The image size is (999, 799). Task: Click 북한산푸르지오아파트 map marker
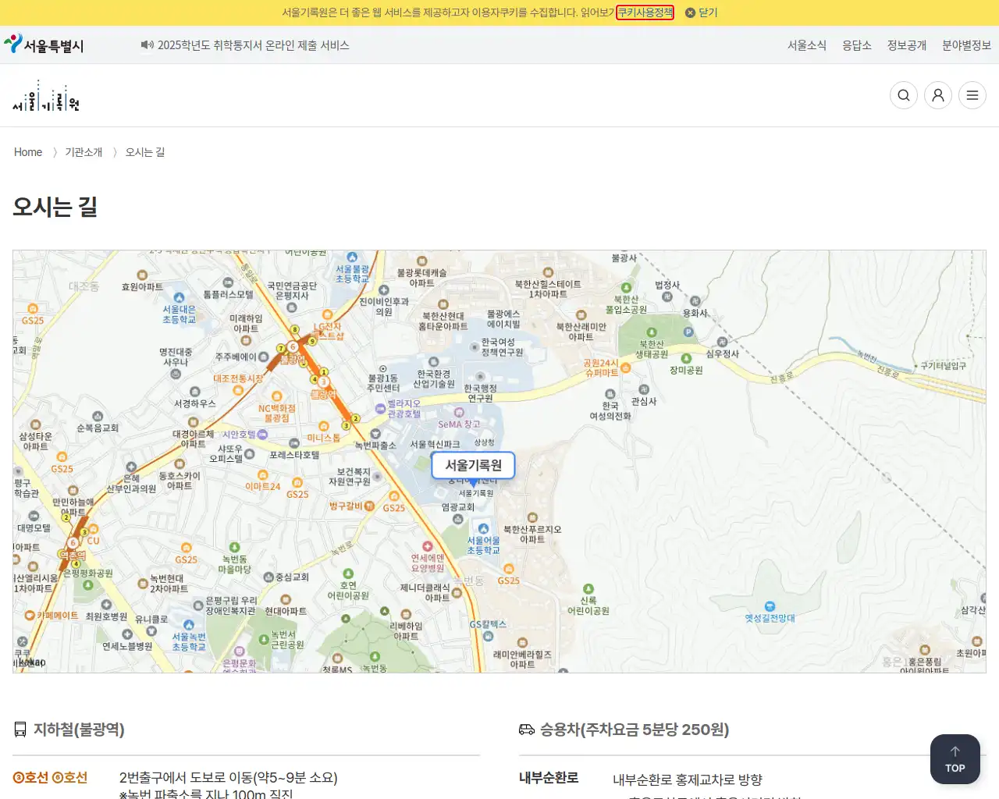coord(532,529)
